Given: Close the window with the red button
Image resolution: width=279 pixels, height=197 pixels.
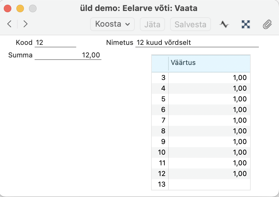Looking at the screenshot, I should coord(8,8).
